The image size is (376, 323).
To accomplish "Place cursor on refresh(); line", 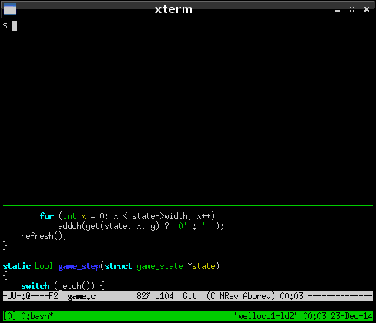I will click(x=44, y=236).
